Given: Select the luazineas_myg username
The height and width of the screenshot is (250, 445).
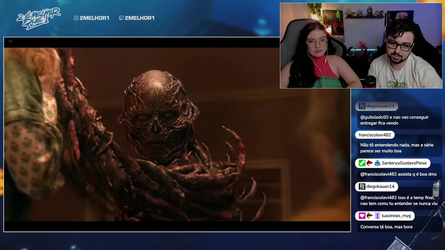Looking at the screenshot, I should (396, 216).
